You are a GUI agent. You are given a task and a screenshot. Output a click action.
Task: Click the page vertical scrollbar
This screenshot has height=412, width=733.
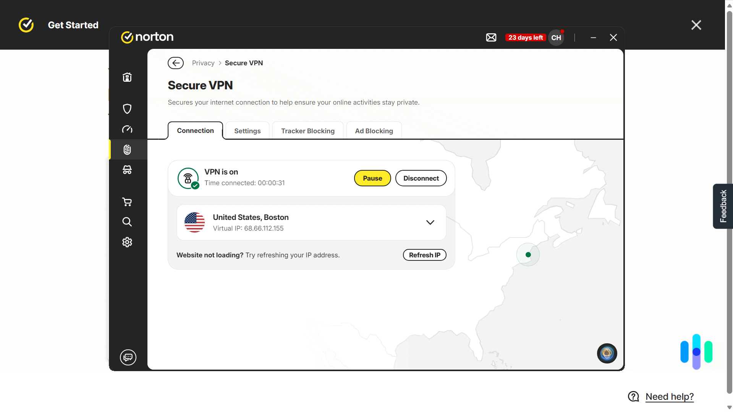tap(729, 202)
